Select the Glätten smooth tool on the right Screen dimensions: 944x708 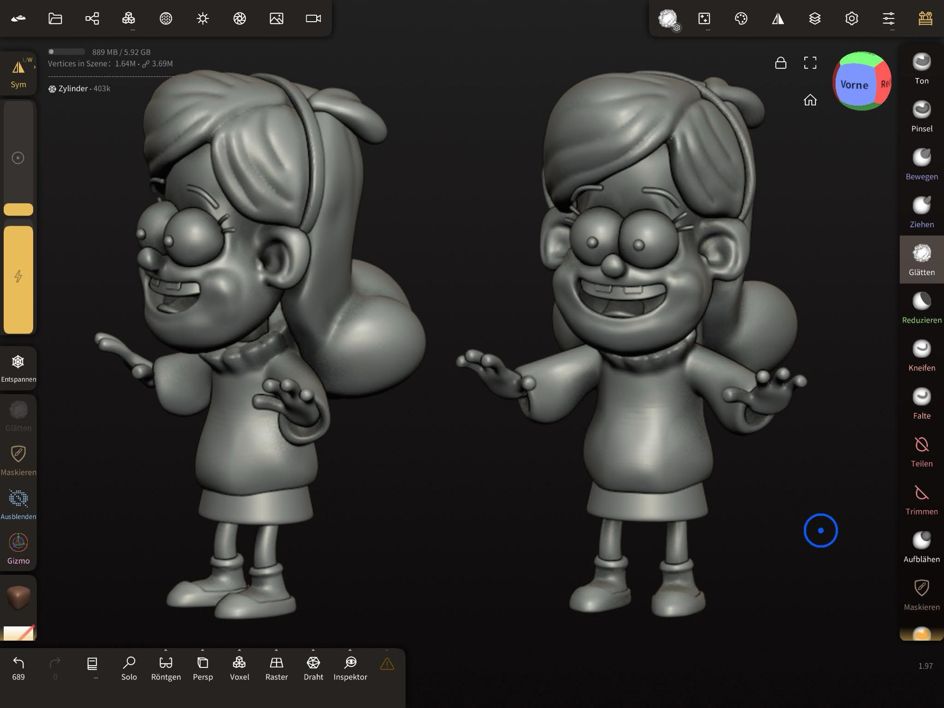[921, 260]
